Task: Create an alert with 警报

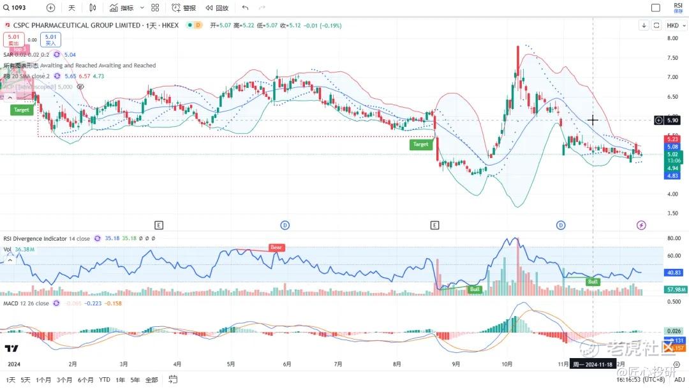Action: point(184,8)
